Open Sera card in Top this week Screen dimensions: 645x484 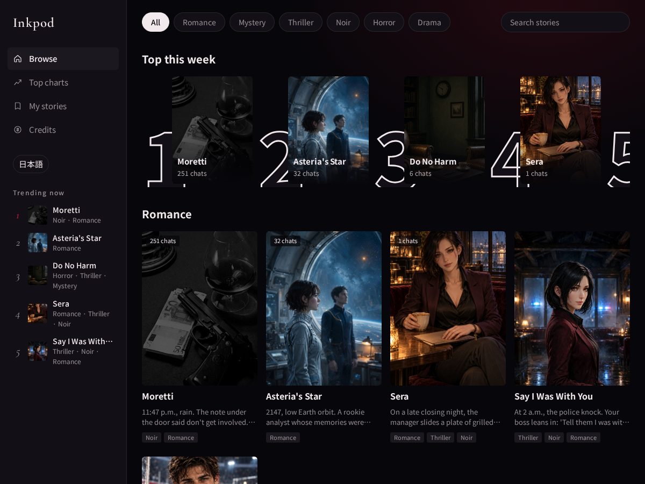(561, 130)
